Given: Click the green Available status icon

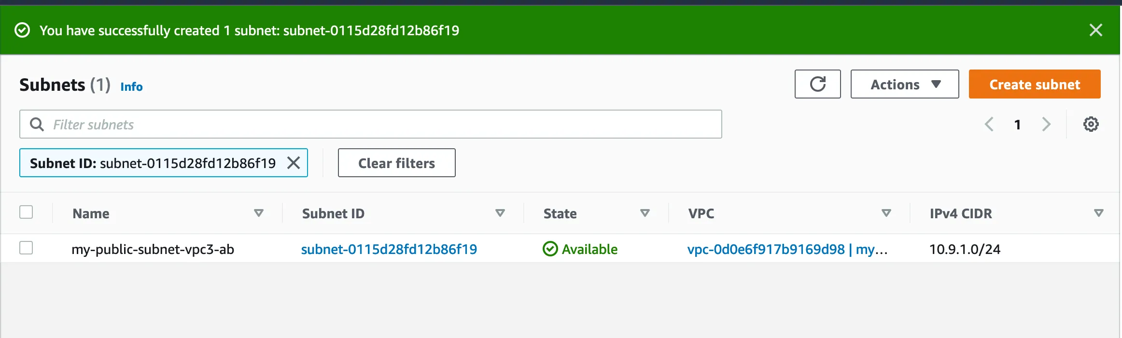Looking at the screenshot, I should (550, 249).
